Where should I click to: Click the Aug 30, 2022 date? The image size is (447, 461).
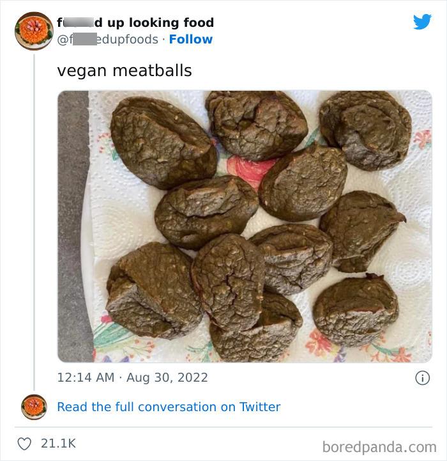[x=167, y=378]
